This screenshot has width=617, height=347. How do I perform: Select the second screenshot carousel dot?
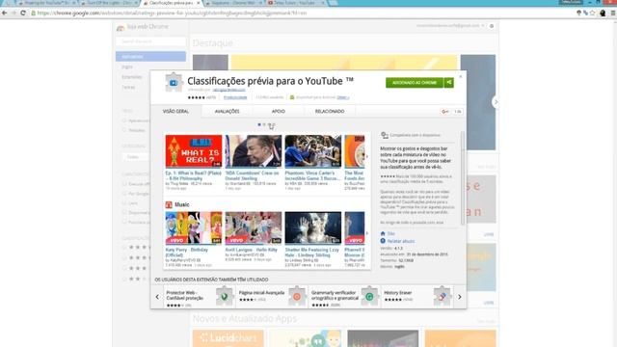click(264, 124)
